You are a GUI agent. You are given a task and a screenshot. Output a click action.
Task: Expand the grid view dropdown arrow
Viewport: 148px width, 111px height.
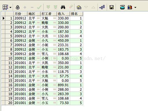11,7
